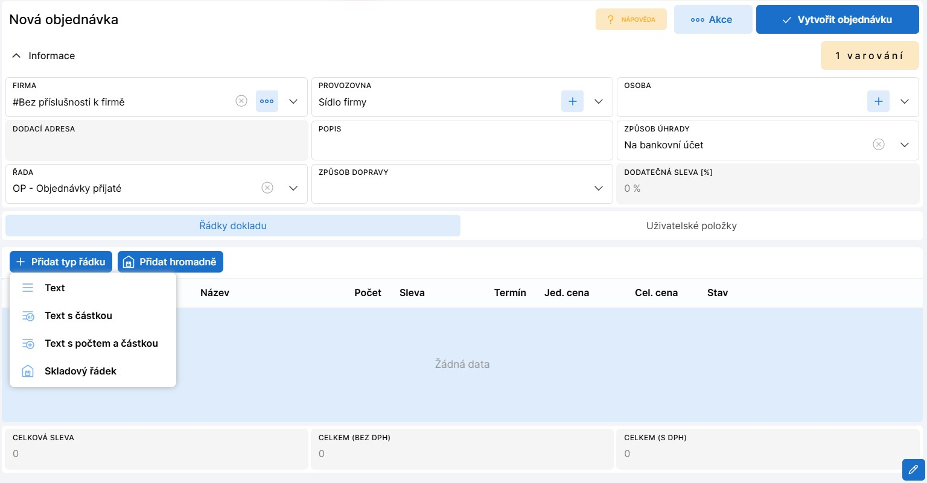Screen dimensions: 927x483
Task: Add a new Osoba with the plus icon
Action: pyautogui.click(x=879, y=101)
